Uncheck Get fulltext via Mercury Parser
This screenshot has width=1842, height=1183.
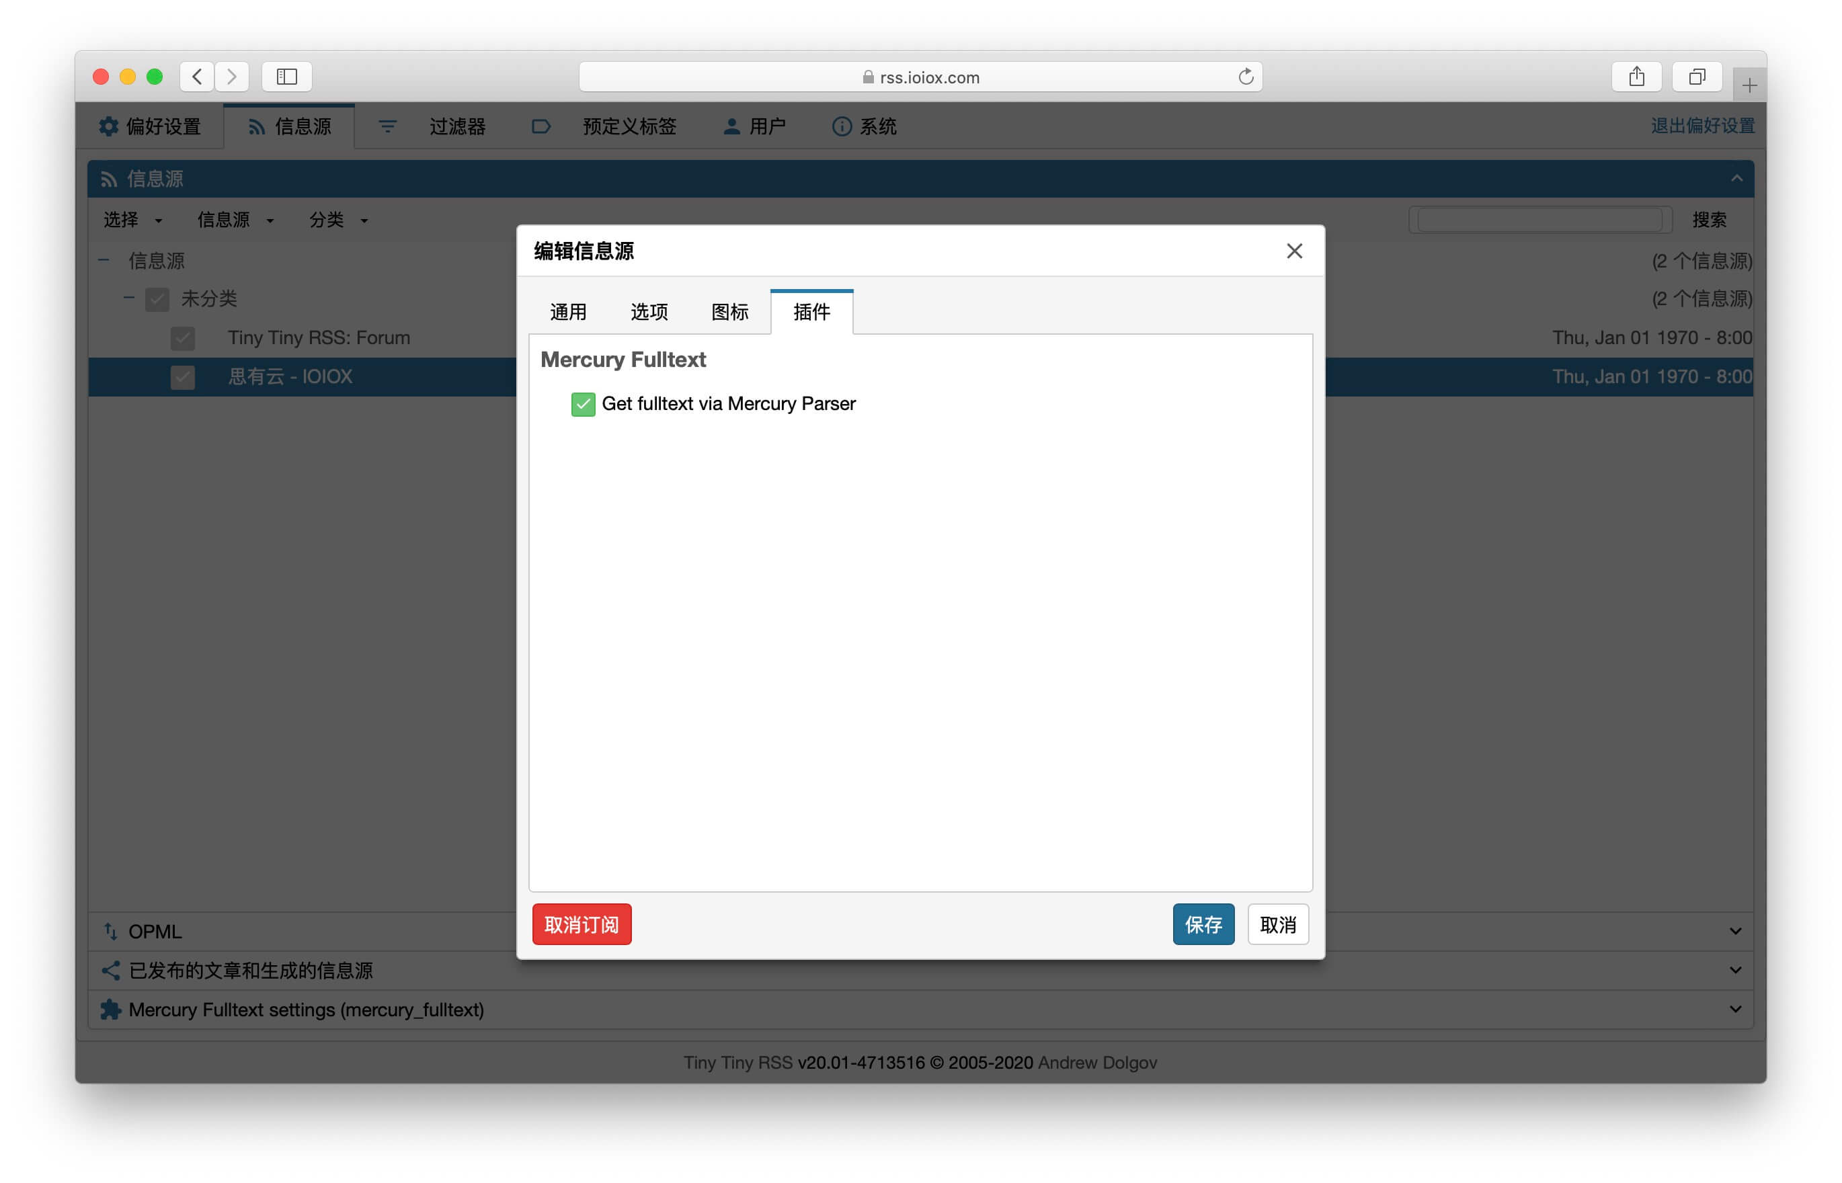pyautogui.click(x=583, y=404)
